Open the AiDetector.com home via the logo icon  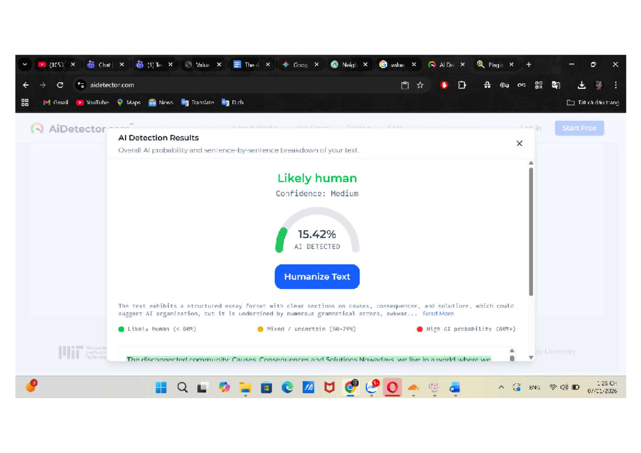point(36,128)
